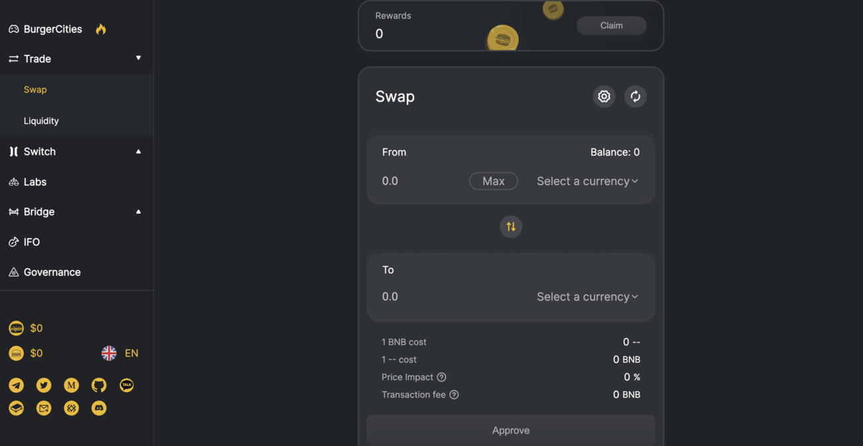Click the Max amount button

(x=493, y=181)
